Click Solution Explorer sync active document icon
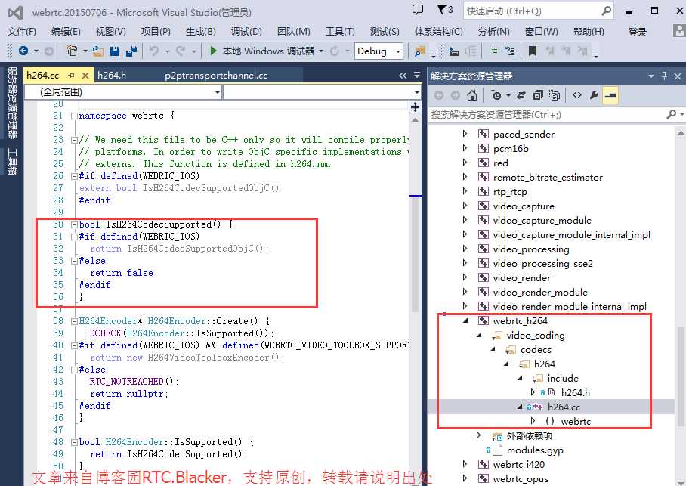 click(x=521, y=95)
